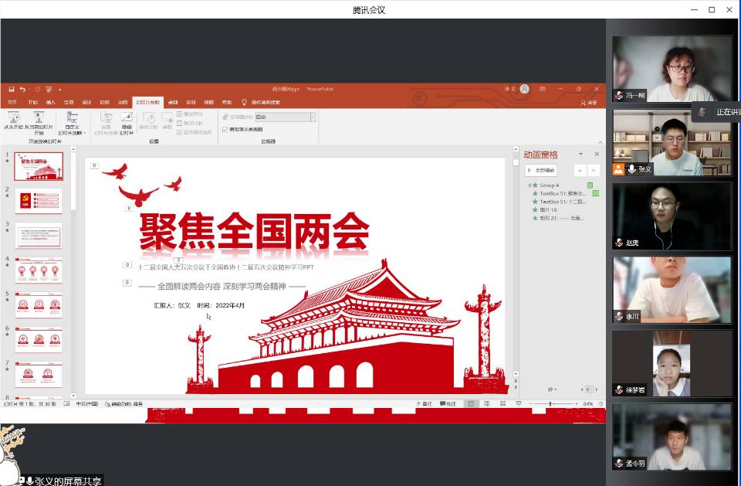This screenshot has width=741, height=486.
Task: Open 备注 notes from status bar
Action: click(x=424, y=403)
